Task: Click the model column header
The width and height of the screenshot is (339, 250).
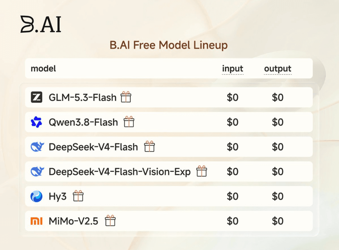Action: [x=43, y=69]
